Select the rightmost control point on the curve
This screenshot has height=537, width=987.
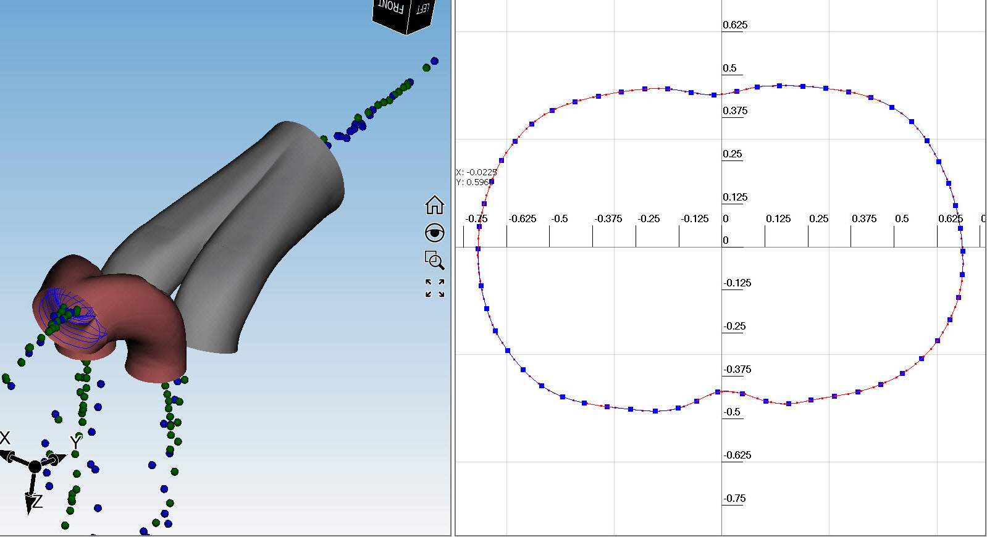963,251
